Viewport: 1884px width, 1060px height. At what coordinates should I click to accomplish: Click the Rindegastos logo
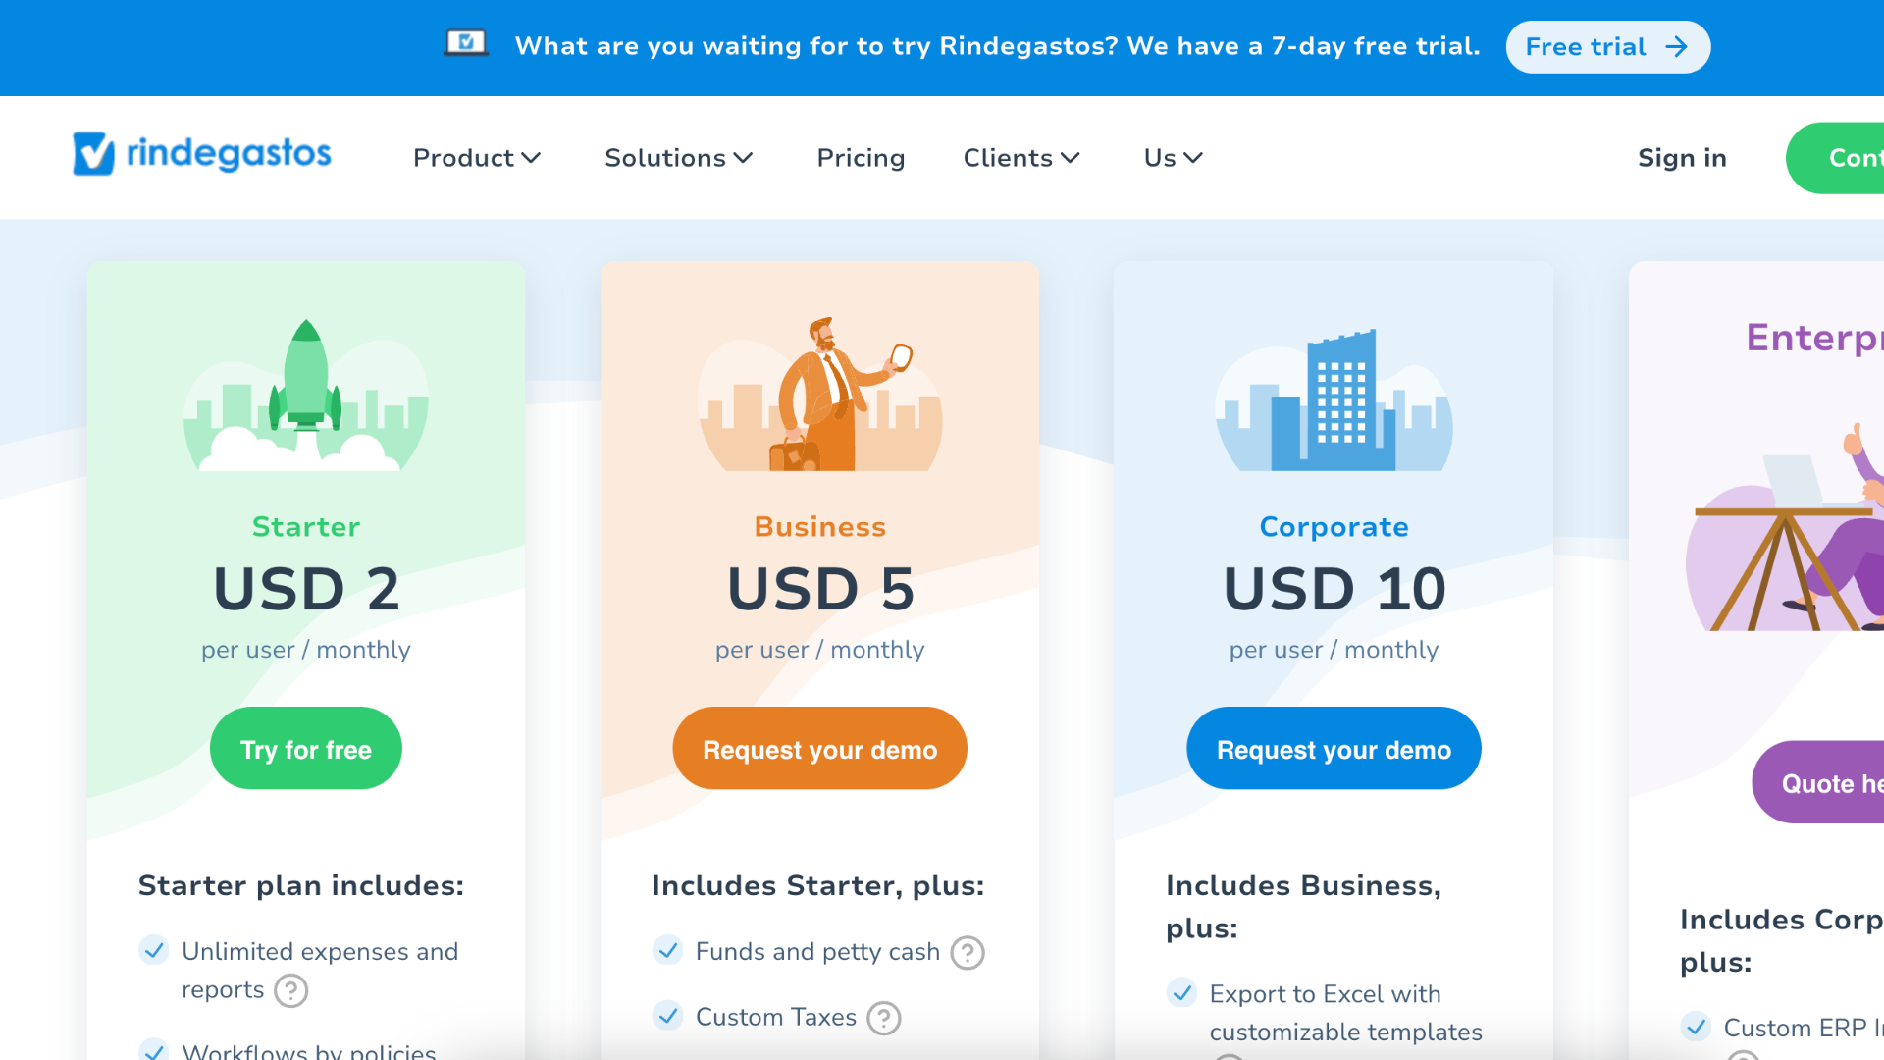pos(202,154)
